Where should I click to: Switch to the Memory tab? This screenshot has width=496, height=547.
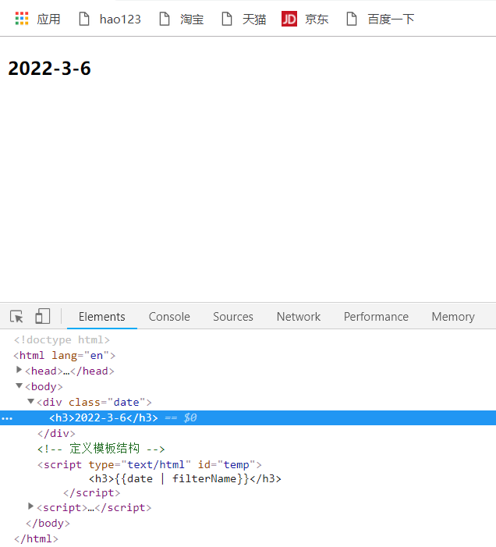point(453,317)
